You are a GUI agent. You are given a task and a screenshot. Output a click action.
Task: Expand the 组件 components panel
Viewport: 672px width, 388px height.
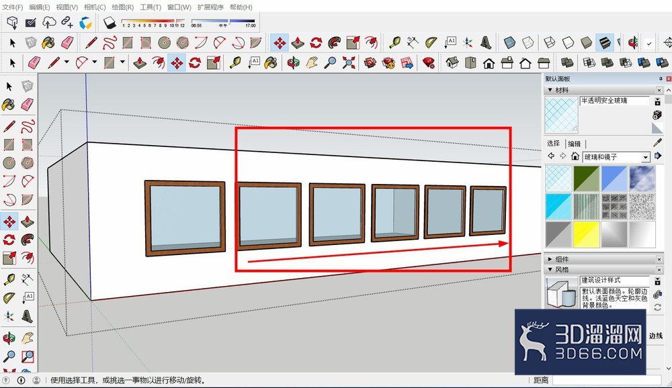[550, 259]
